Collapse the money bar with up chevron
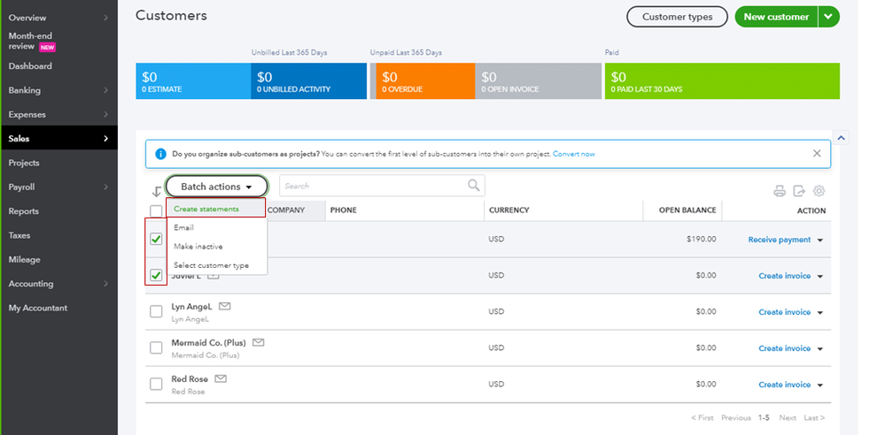 841,138
